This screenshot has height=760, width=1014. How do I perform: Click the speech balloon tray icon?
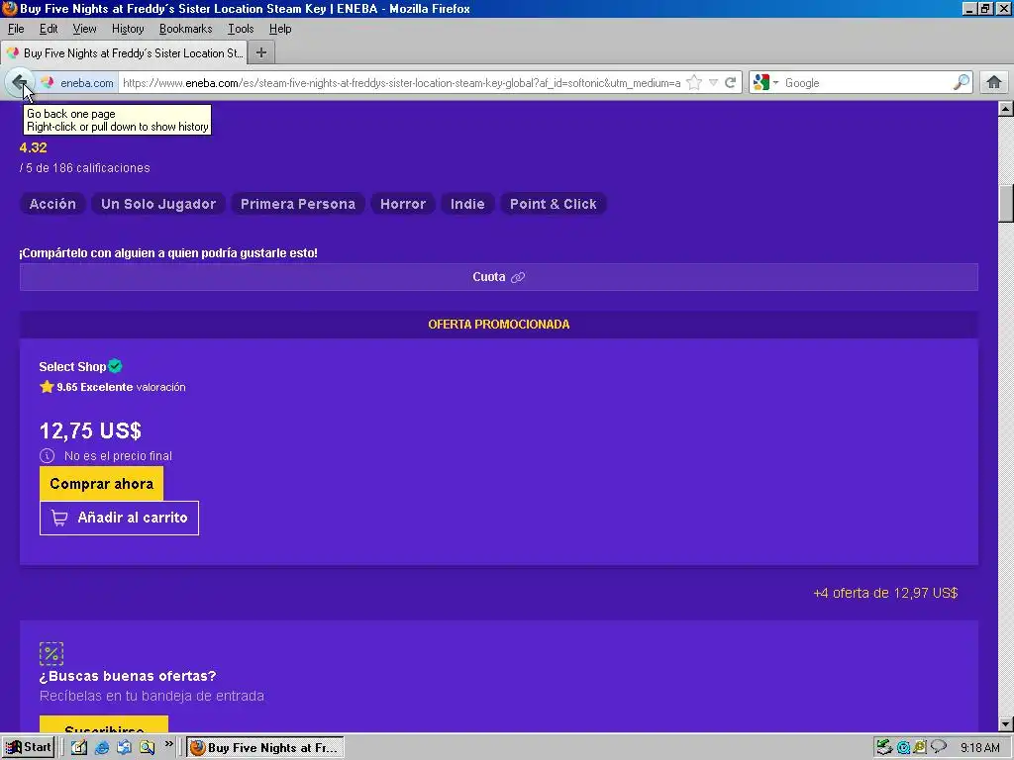coord(938,748)
